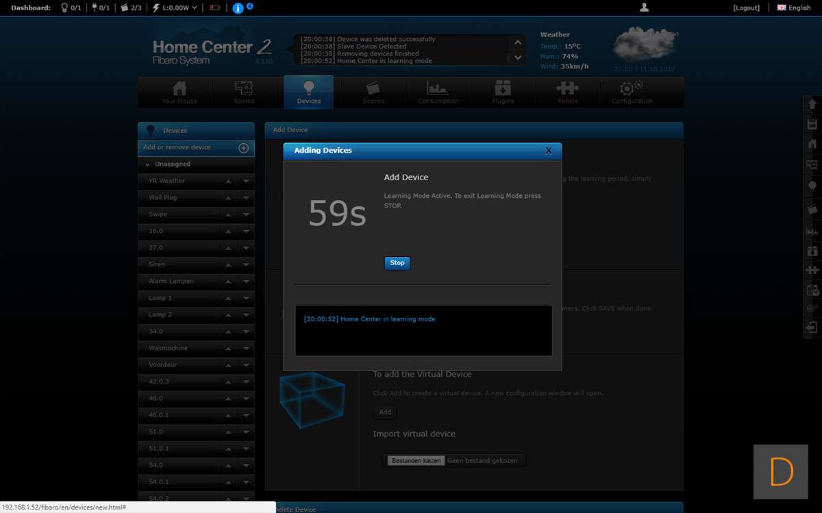Screen dimensions: 822x513
Task: Move Siren down in the device list
Action: coord(246,265)
